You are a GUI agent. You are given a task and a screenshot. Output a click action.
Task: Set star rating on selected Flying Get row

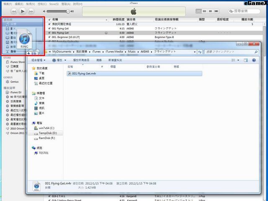pyautogui.click(x=224, y=33)
